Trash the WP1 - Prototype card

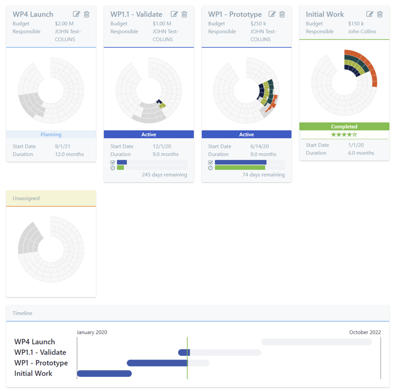[282, 14]
